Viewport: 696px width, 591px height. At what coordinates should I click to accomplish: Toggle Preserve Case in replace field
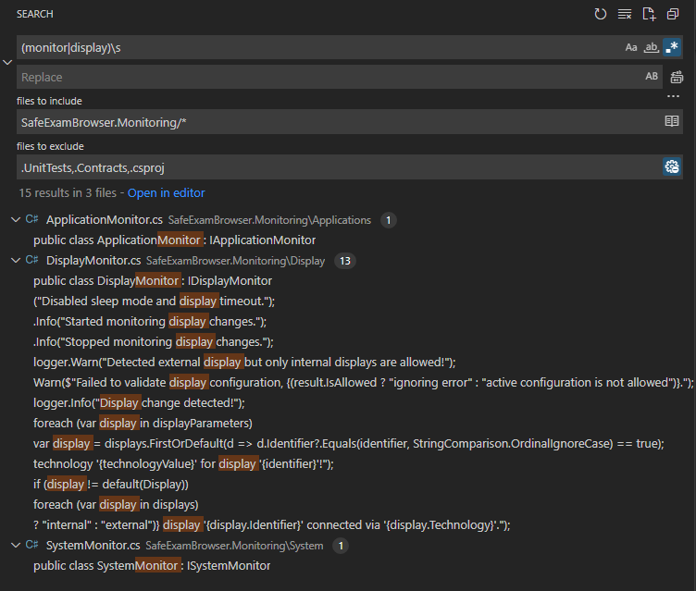coord(652,77)
